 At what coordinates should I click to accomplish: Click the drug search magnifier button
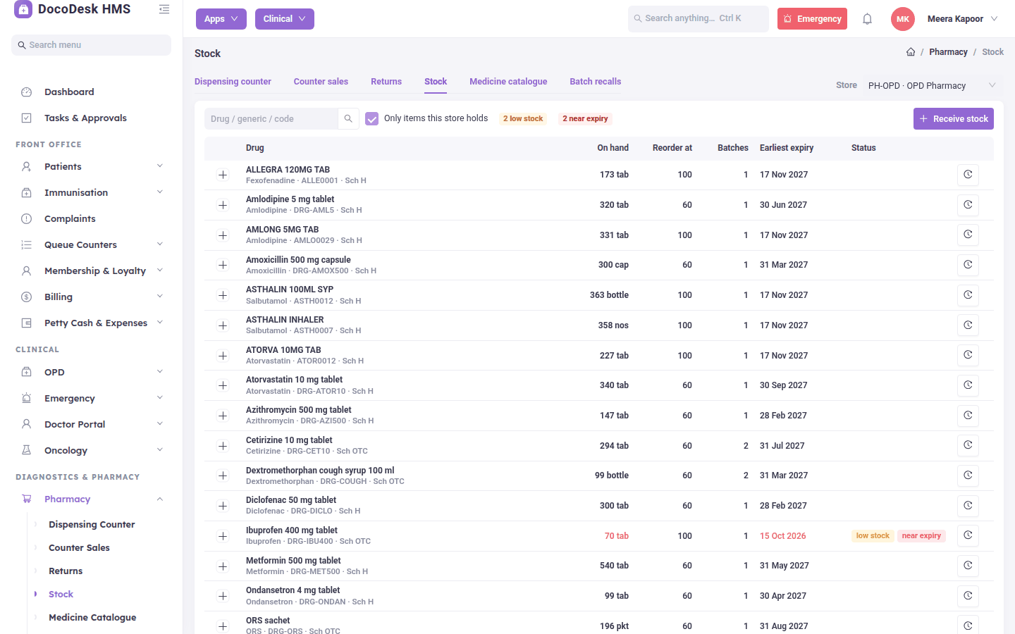348,119
